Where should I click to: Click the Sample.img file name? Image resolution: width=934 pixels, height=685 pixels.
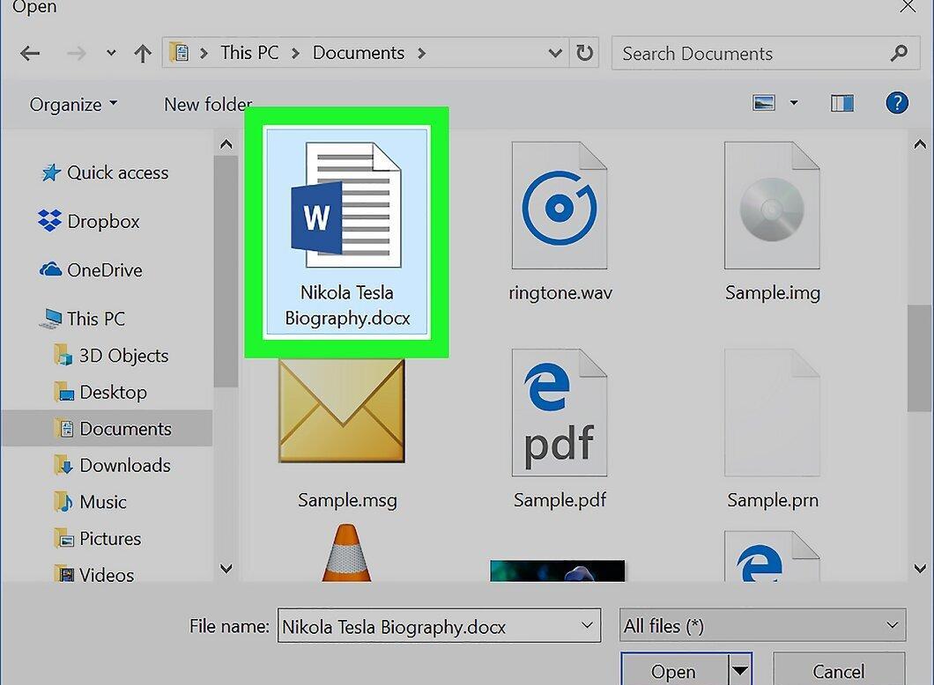point(773,293)
